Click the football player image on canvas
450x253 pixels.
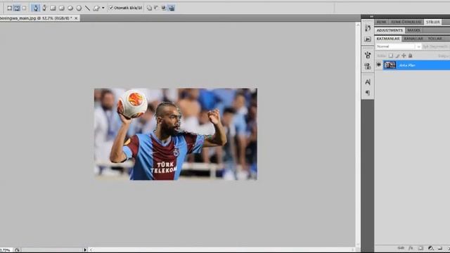(176, 134)
